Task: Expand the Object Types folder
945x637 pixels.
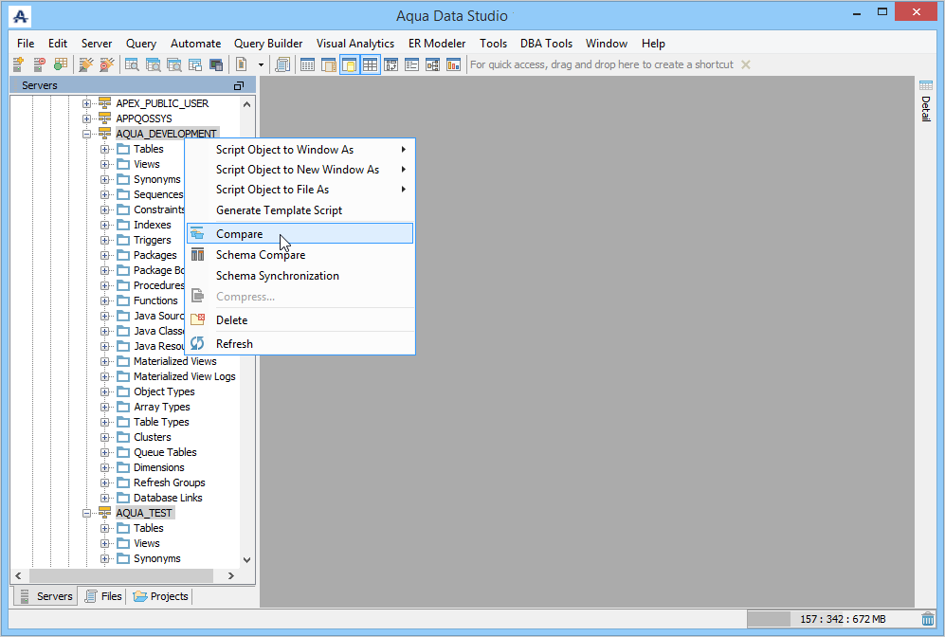Action: pos(105,391)
